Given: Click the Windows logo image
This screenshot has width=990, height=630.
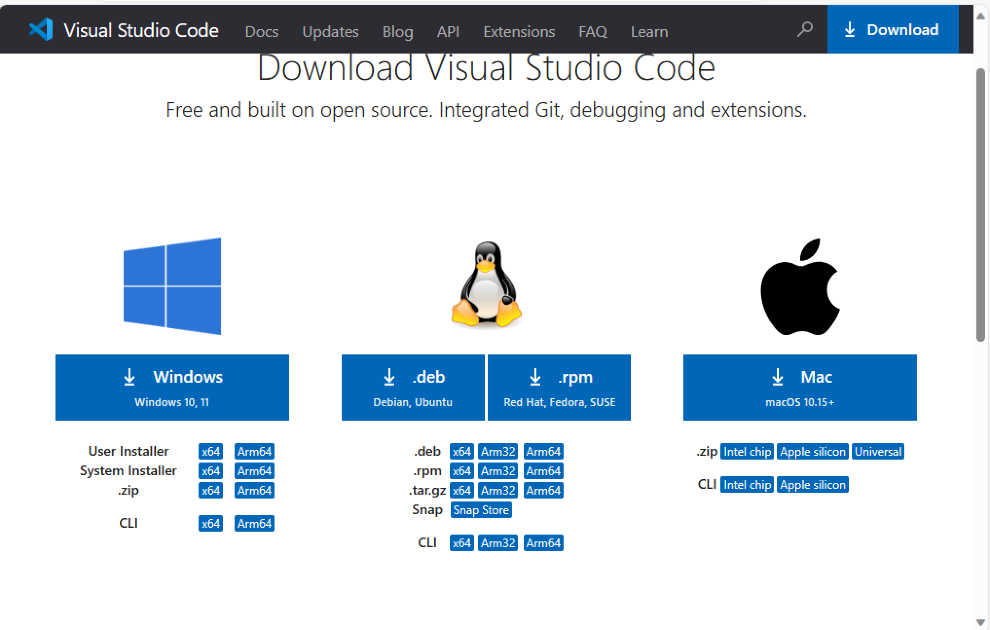Looking at the screenshot, I should (x=172, y=286).
